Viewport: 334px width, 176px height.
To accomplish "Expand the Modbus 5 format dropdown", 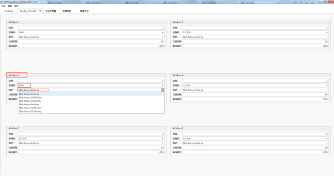I will pyautogui.click(x=163, y=143).
